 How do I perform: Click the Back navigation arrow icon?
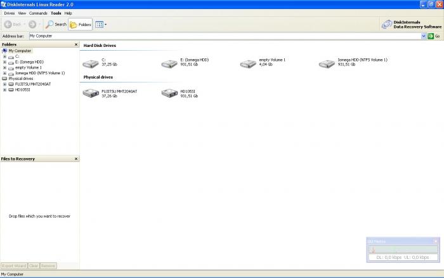(8, 25)
